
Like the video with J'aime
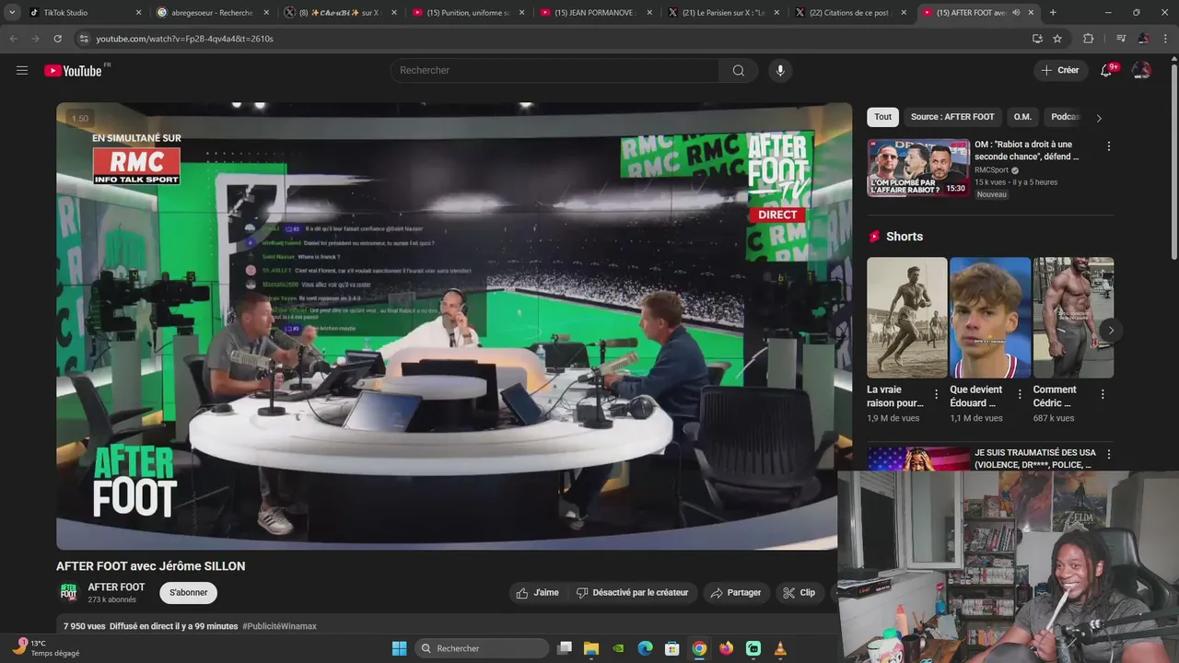pos(538,593)
